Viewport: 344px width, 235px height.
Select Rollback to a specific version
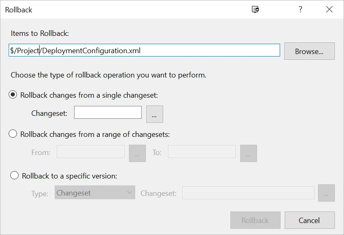(x=14, y=176)
